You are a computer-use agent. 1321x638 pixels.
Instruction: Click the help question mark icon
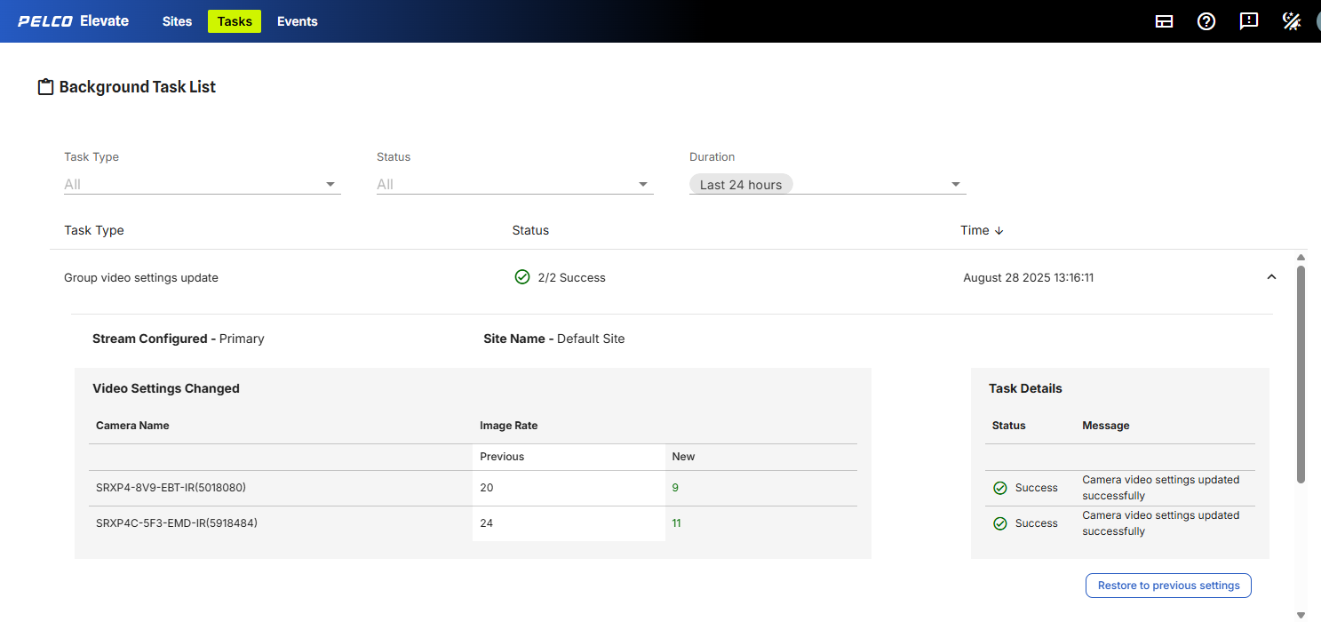(1206, 21)
